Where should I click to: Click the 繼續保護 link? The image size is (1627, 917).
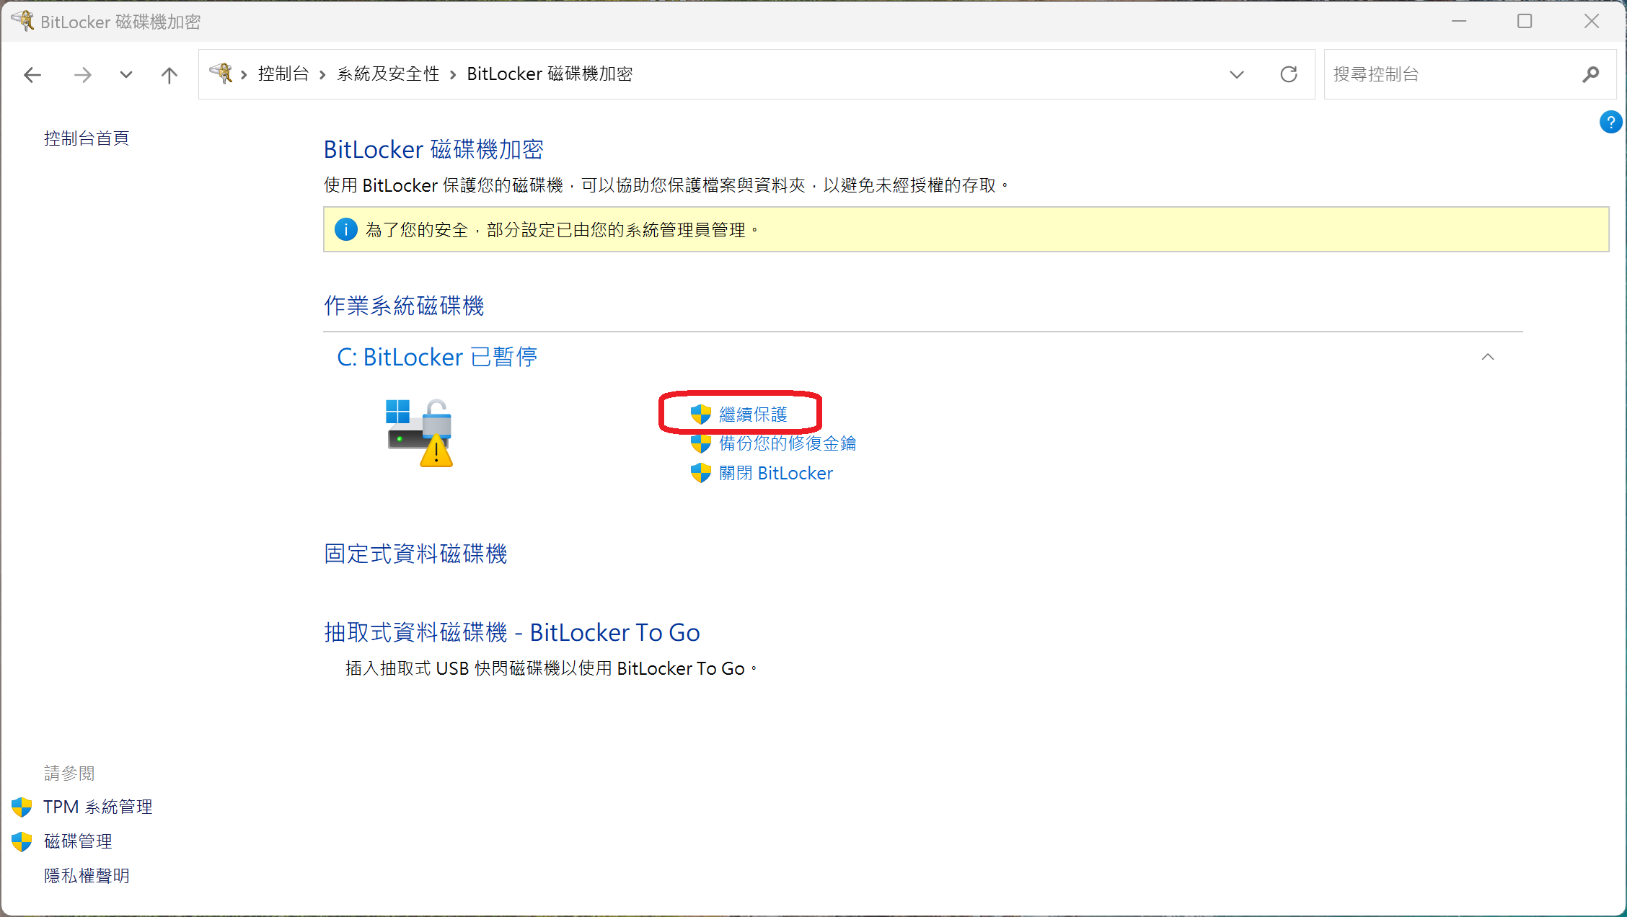tap(752, 415)
